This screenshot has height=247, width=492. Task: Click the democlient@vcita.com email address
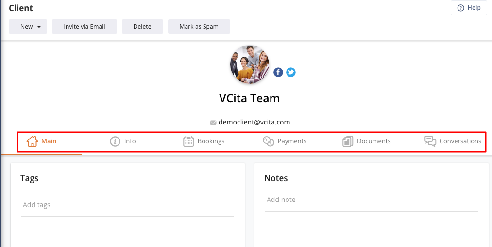254,122
